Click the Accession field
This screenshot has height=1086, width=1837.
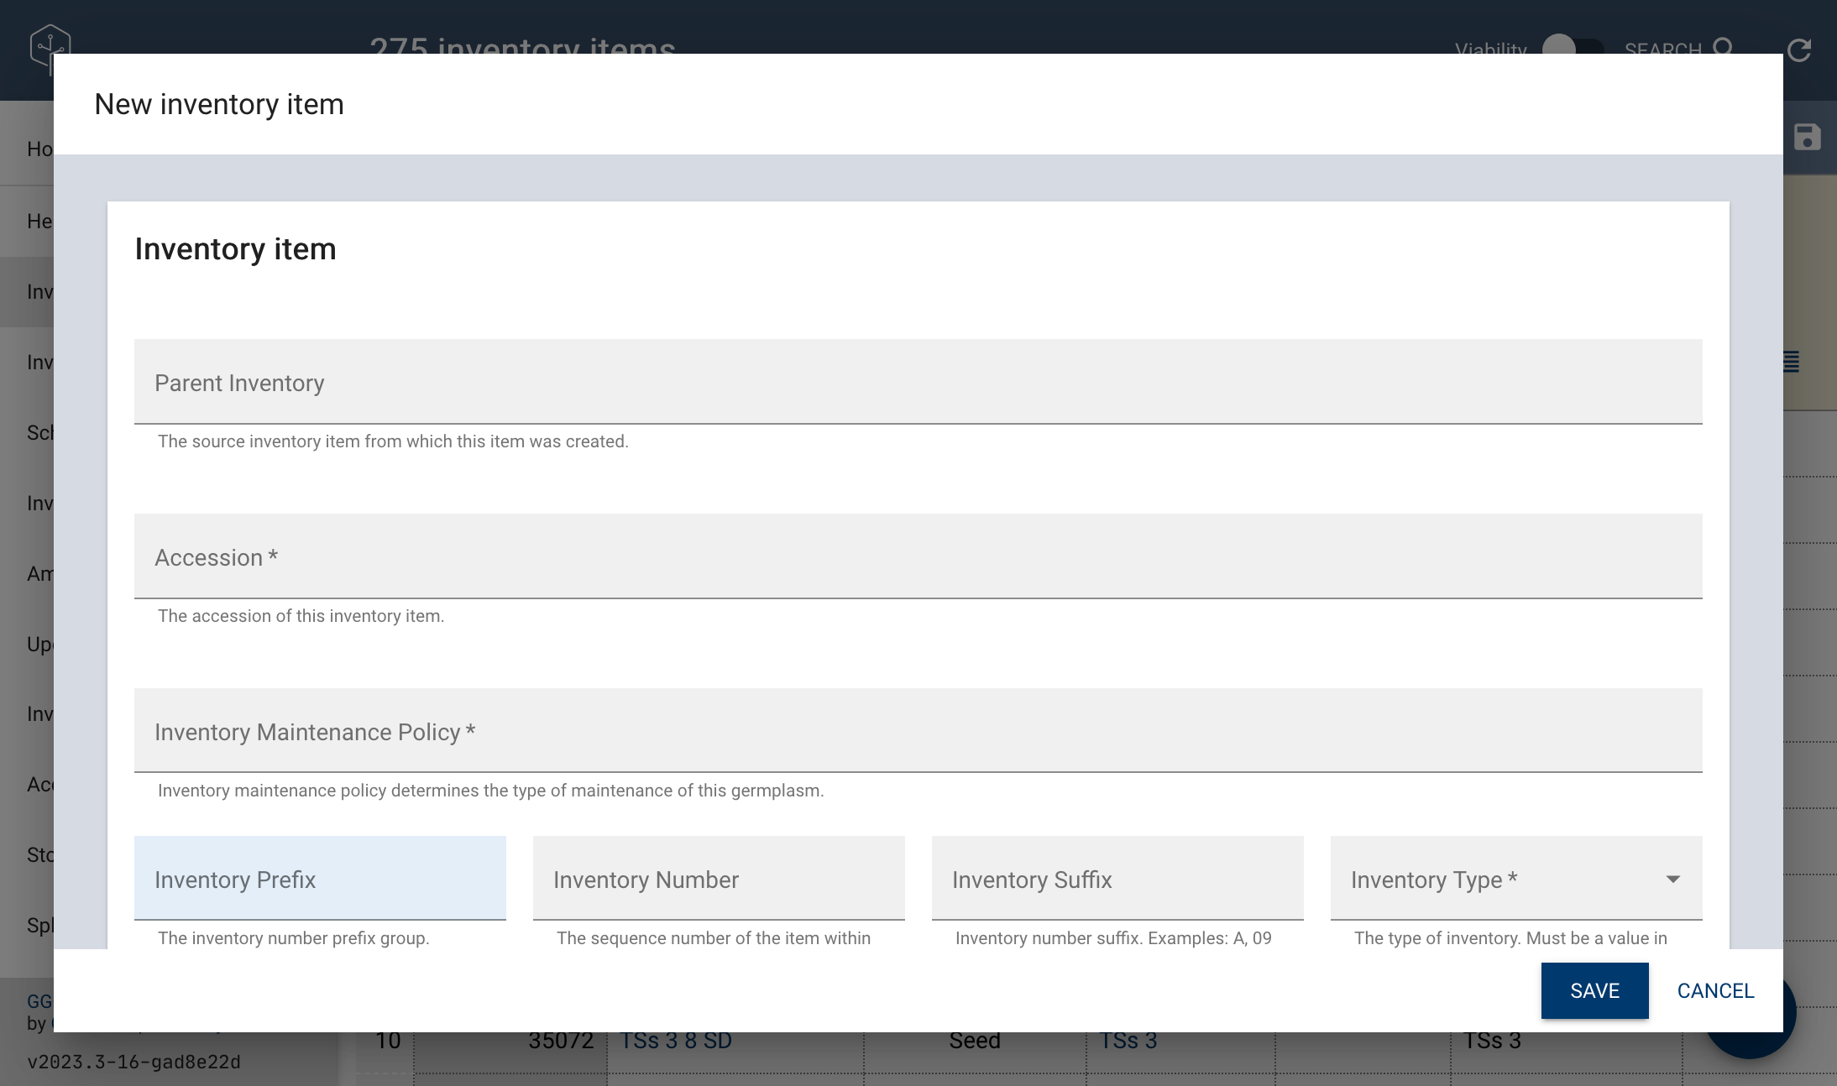[x=918, y=556]
